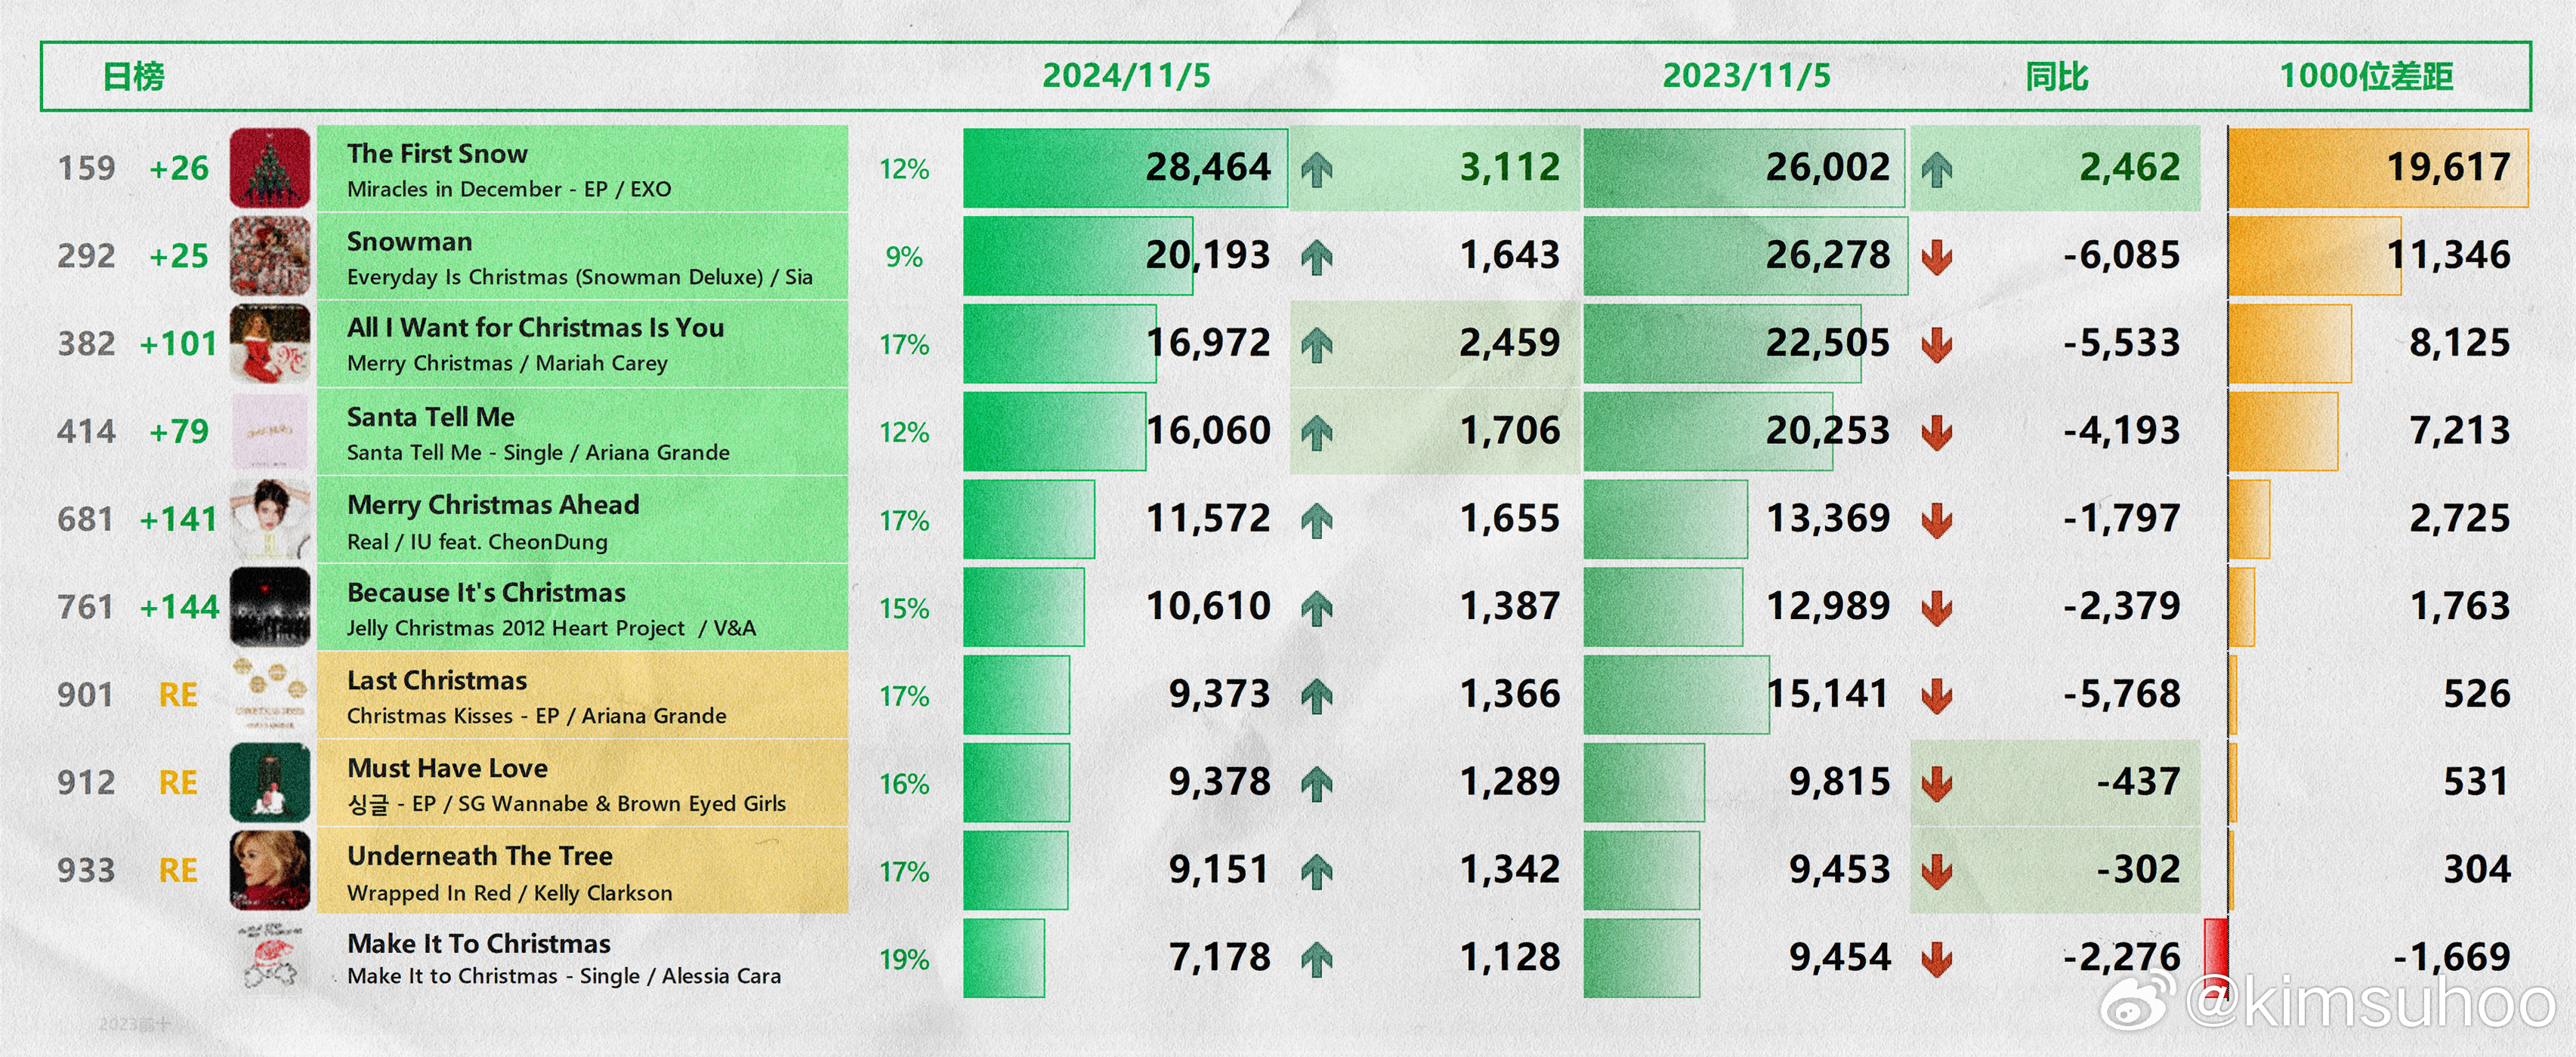Click the up arrow next to 1,128
Screen dimensions: 2576x1057
(x=1317, y=959)
